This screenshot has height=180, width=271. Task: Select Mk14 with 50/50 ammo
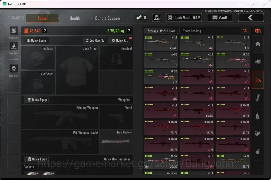point(197,111)
